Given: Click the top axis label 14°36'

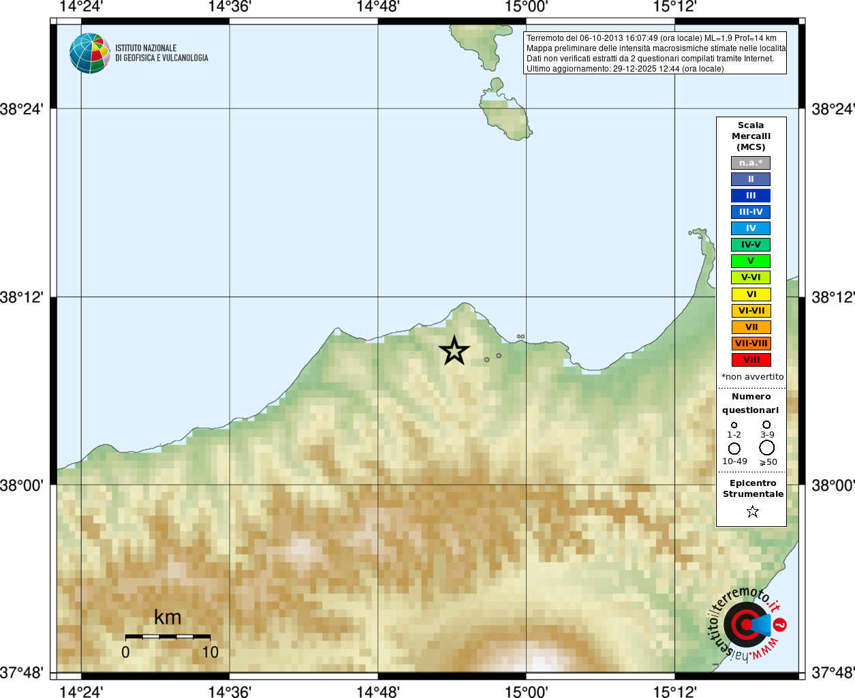Looking at the screenshot, I should coord(230,7).
